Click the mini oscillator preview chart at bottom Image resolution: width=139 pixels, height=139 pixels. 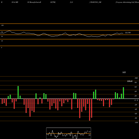coord(69,133)
